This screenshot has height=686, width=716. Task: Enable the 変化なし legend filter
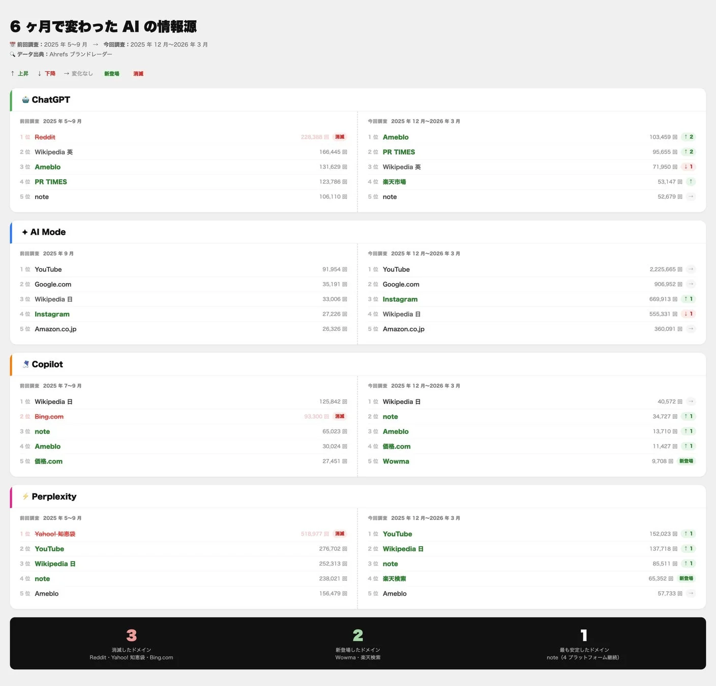coord(79,73)
